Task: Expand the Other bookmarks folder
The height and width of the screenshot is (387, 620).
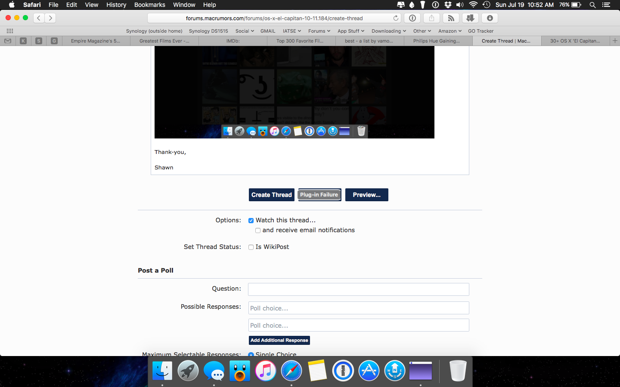Action: 422,31
